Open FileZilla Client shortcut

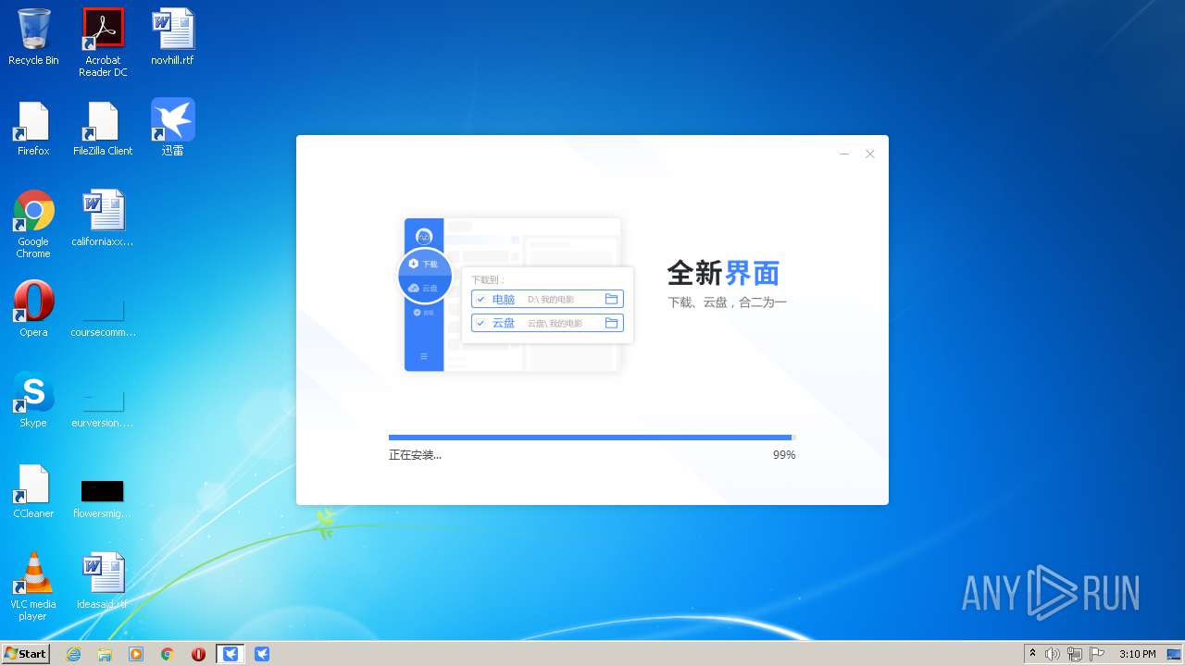coord(103,128)
